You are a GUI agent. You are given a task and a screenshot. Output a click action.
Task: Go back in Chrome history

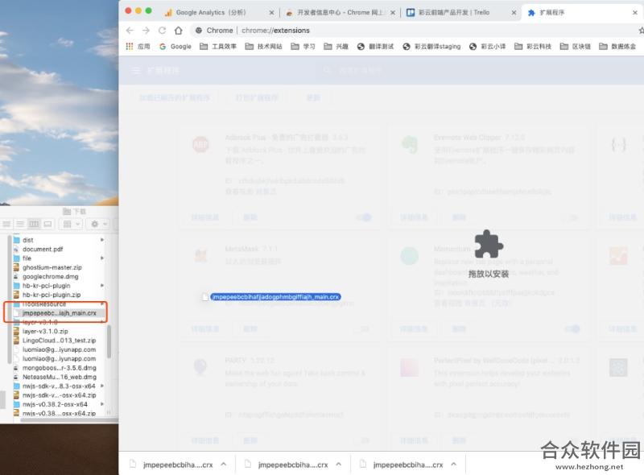click(130, 31)
